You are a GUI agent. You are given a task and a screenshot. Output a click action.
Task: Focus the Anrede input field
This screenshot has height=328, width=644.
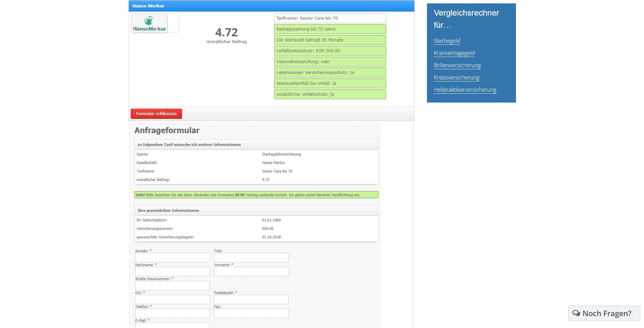point(173,258)
